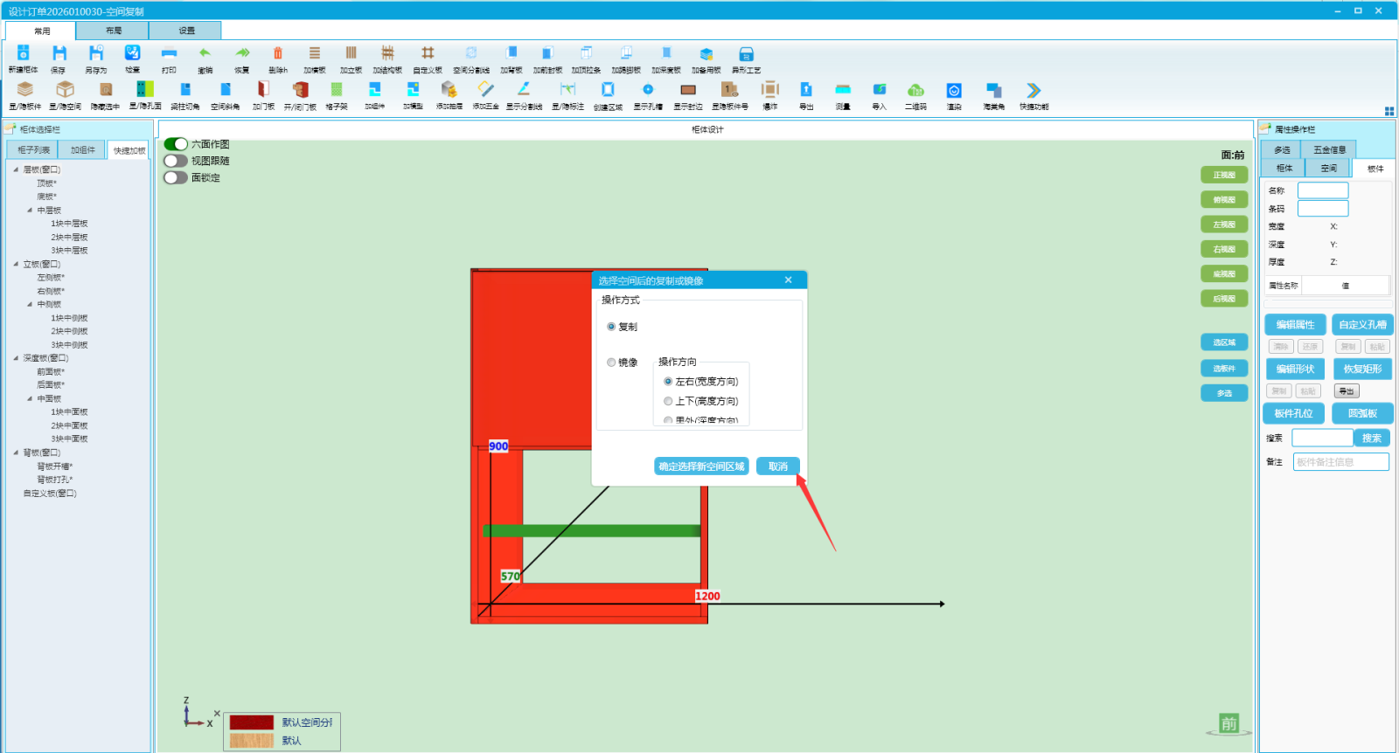Open the 柜子列表 tab
The height and width of the screenshot is (753, 1399).
pos(33,150)
